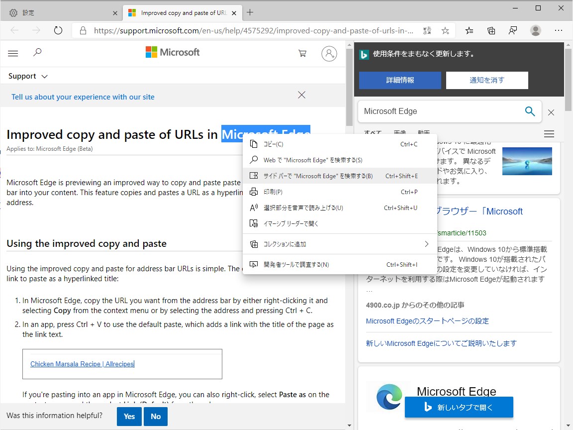Viewport: 573px width, 430px height.
Task: Open the profile avatar in toolbar
Action: (535, 31)
